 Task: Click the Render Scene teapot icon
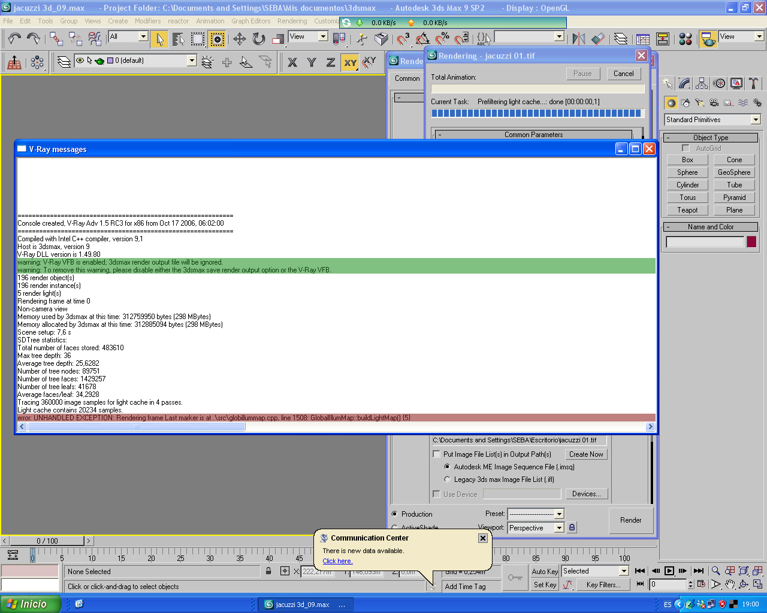pos(708,39)
